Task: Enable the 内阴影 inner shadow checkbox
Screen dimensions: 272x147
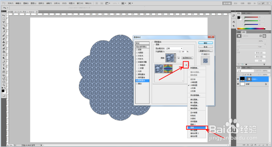Action: 137,53
